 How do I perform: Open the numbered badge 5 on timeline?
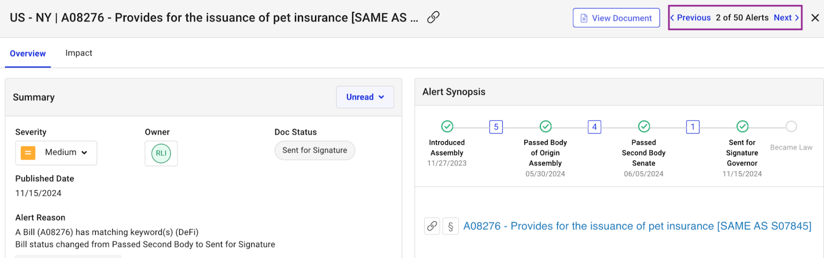pos(496,127)
